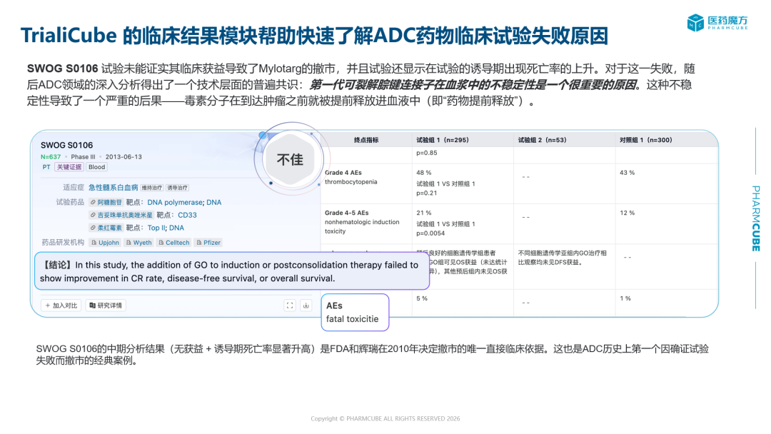Image resolution: width=771 pixels, height=434 pixels.
Task: Click the Phase III label
Action: coord(83,157)
